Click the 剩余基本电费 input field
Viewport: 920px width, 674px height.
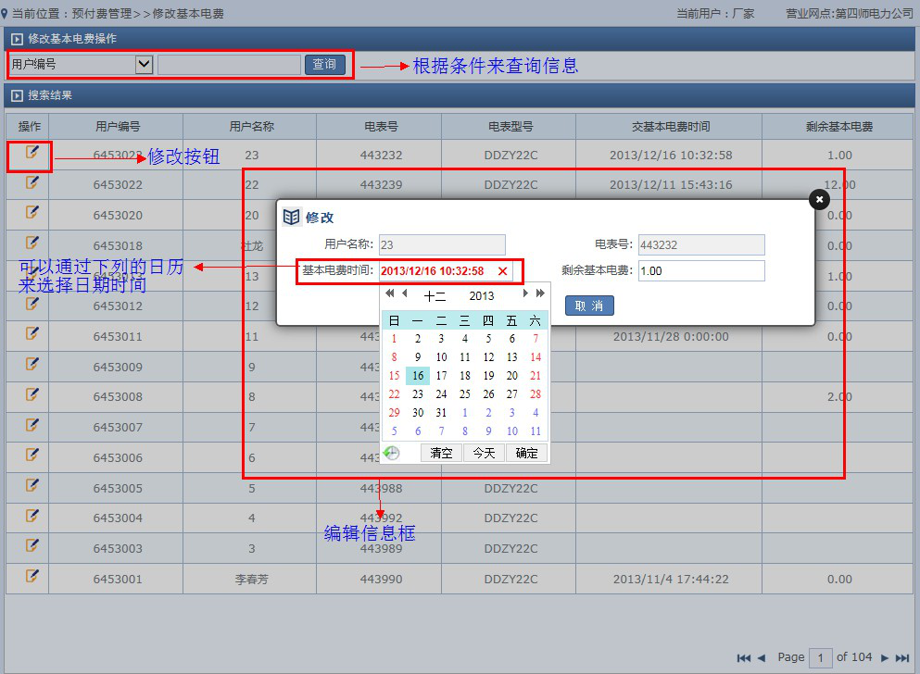(701, 270)
